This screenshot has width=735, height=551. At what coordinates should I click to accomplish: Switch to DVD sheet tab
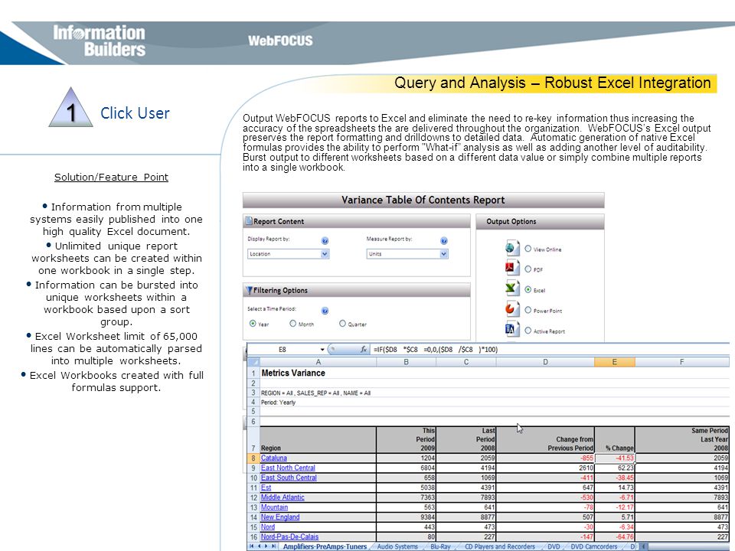554,546
